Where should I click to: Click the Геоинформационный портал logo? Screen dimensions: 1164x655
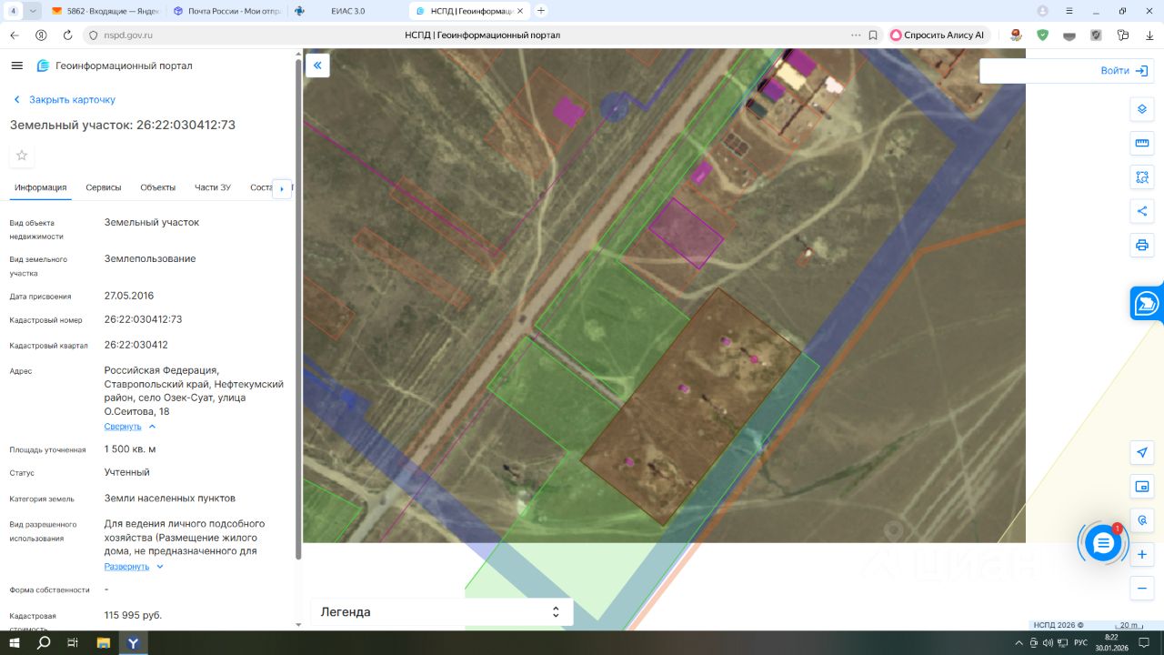[115, 65]
